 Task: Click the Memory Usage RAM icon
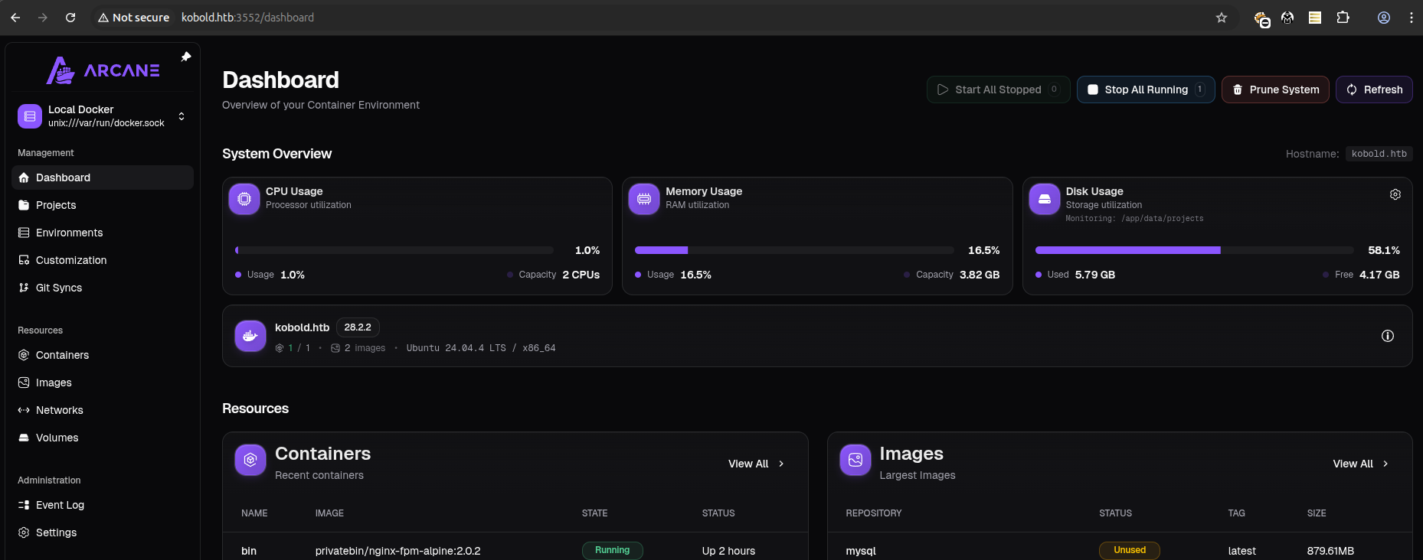pos(644,199)
